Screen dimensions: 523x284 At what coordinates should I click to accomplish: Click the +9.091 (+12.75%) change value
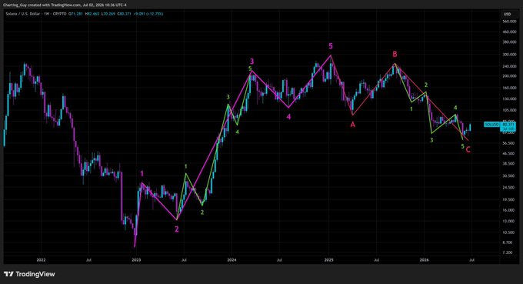148,14
